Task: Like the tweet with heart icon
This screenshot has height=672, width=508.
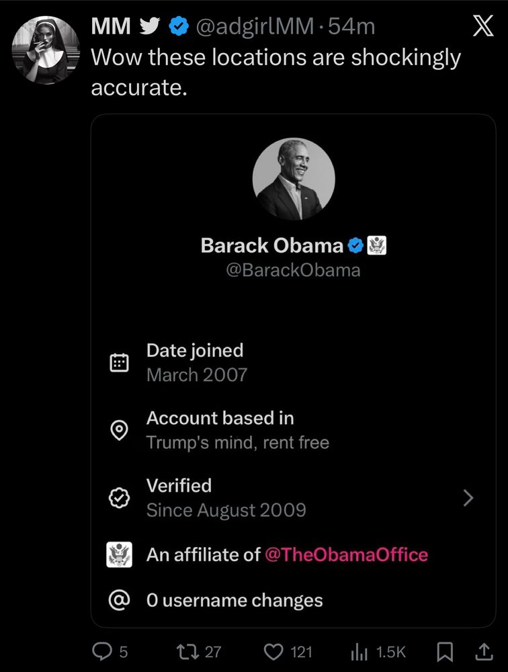Action: pyautogui.click(x=273, y=651)
